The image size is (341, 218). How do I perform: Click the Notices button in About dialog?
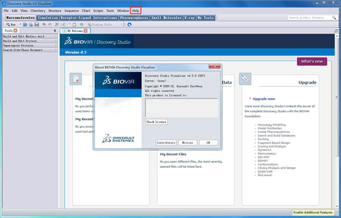coord(188,142)
